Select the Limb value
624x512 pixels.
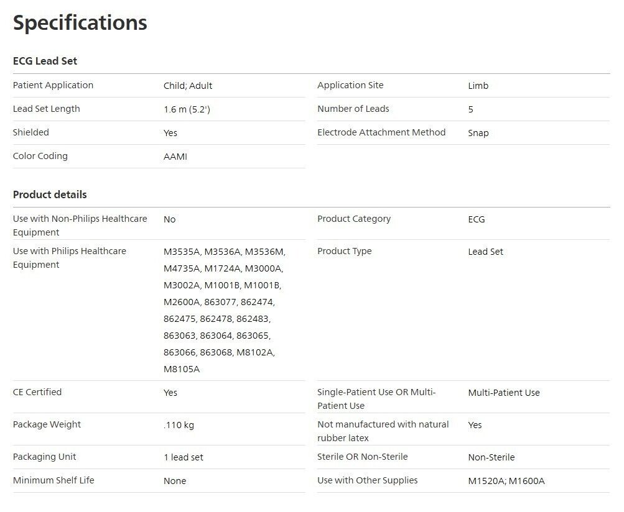pyautogui.click(x=478, y=86)
